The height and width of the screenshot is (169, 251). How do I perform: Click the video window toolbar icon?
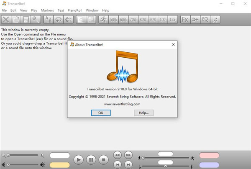click(91, 20)
